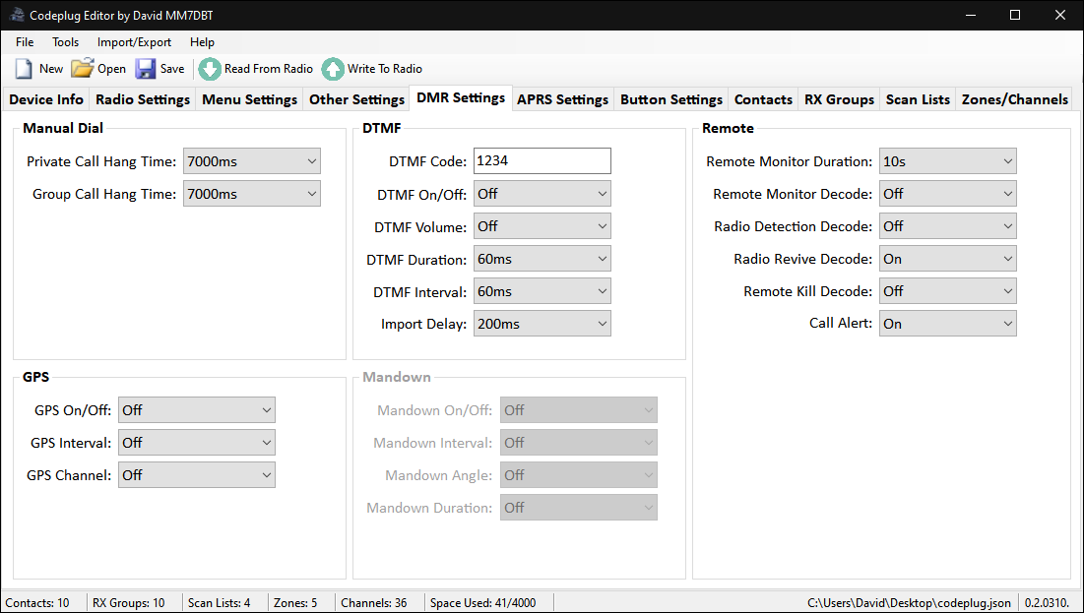
Task: Open an existing codeplug
Action: coord(96,68)
